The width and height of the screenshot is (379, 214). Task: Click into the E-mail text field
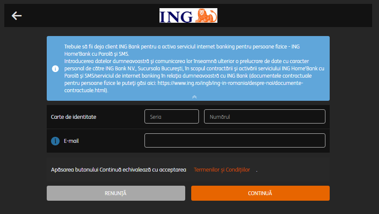pos(235,141)
